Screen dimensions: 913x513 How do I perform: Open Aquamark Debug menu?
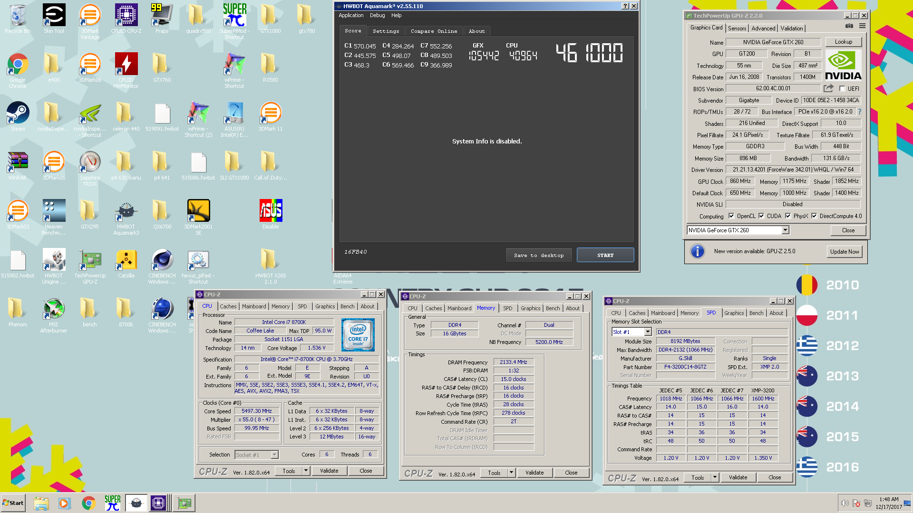point(378,15)
